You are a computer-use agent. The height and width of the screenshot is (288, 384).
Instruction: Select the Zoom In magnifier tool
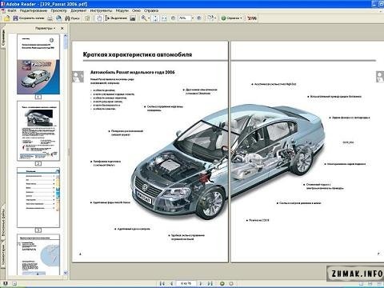point(144,18)
